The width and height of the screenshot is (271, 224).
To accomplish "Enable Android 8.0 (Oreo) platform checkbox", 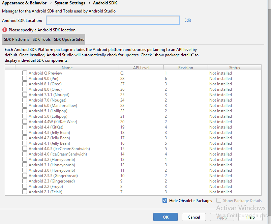I will (25, 89).
